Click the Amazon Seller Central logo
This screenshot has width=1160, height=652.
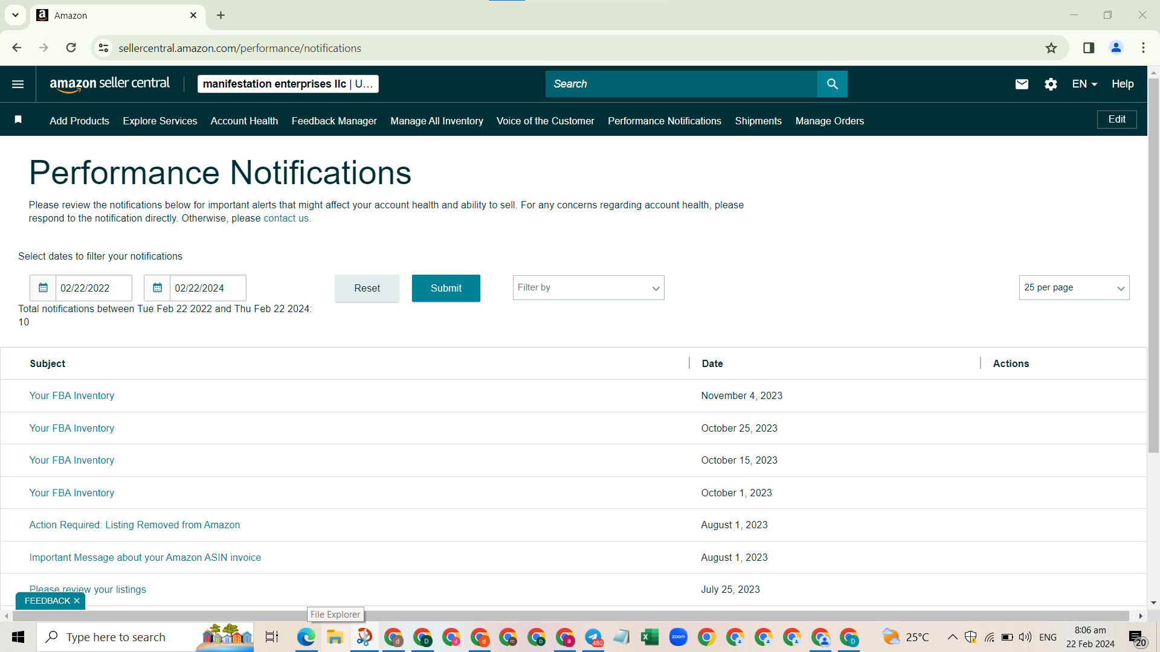[109, 84]
